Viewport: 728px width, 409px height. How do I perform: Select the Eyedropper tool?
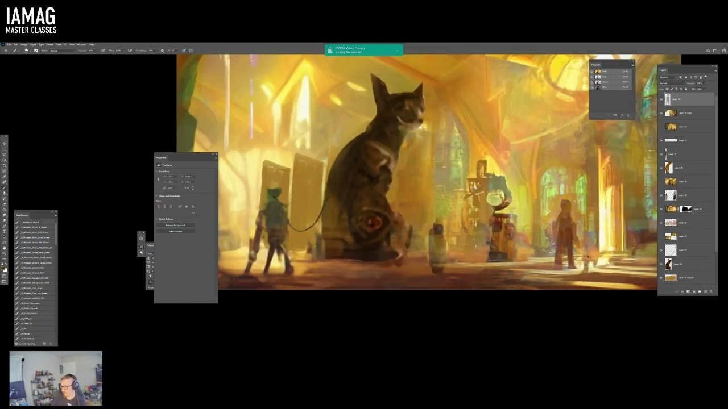tap(4, 176)
